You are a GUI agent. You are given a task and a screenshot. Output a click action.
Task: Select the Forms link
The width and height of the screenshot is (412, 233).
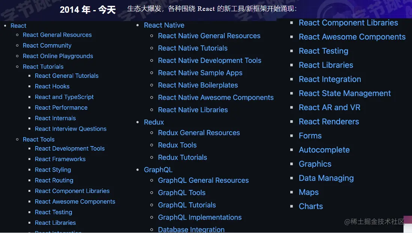(x=310, y=136)
